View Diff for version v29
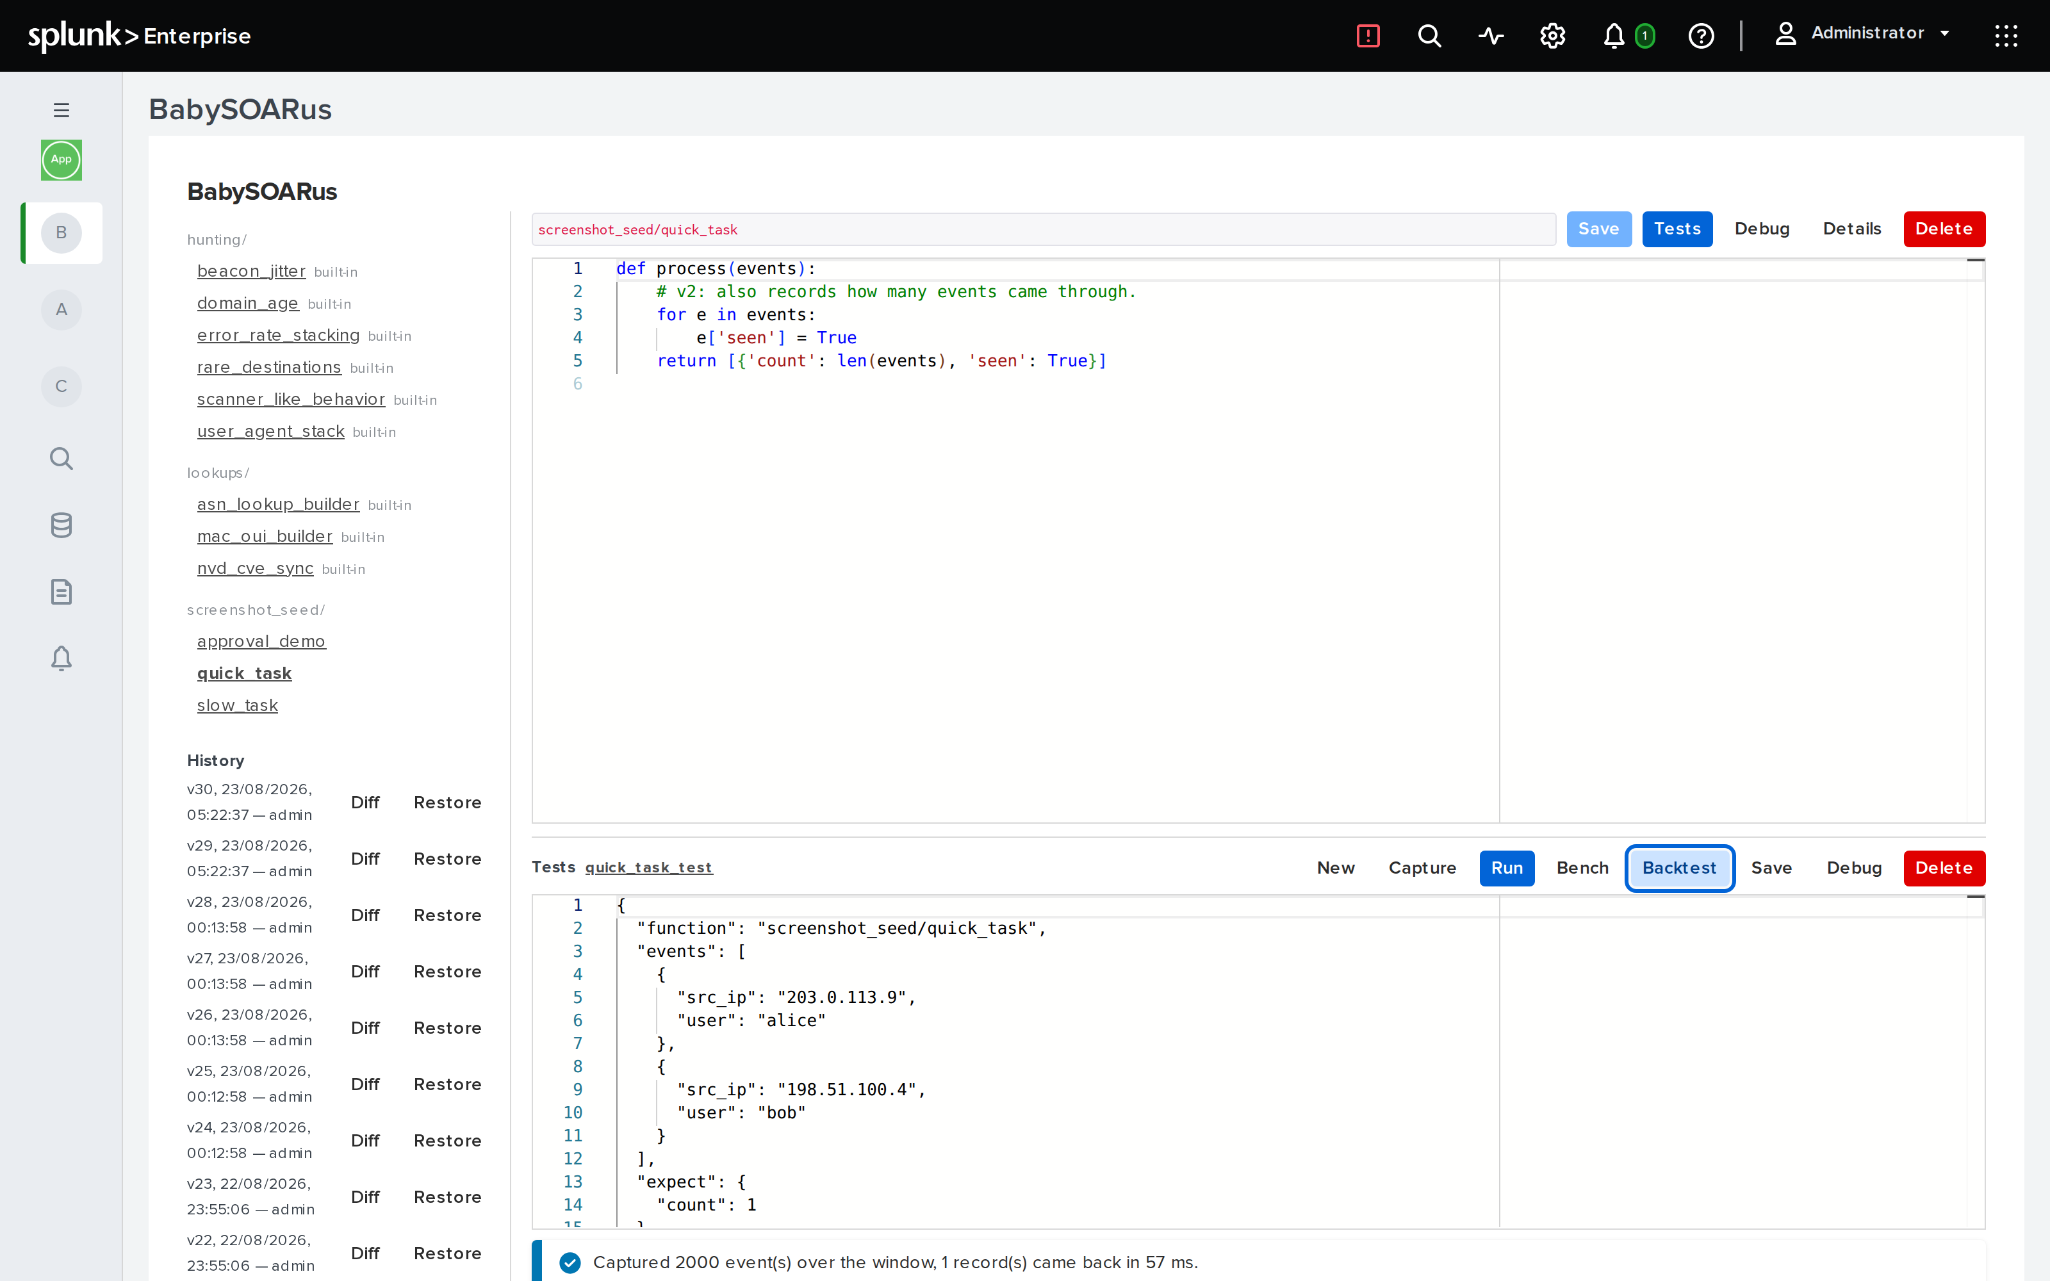 coord(365,859)
